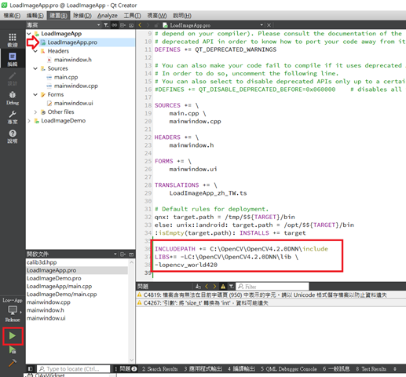
Task: Open the Analyze menu
Action: 108,16
